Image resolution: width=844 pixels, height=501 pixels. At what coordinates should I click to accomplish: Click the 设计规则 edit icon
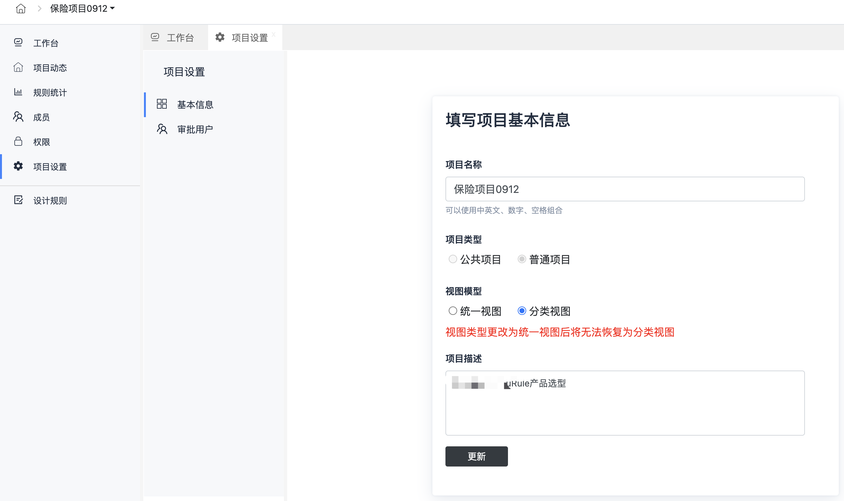18,200
